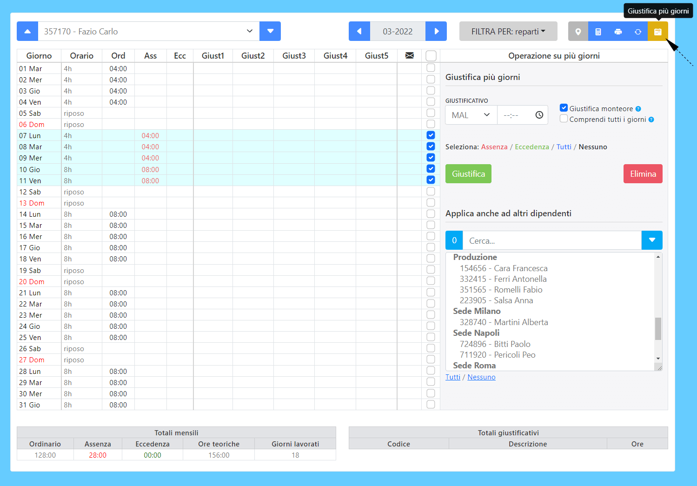Viewport: 697px width, 486px height.
Task: Uncheck the checkbox for 09 Mer
Action: point(431,158)
